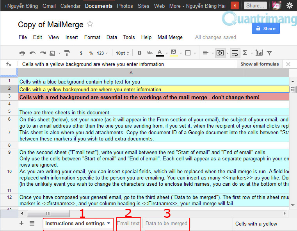This screenshot has width=297, height=231.
Task: Open the File menu
Action: point(23,37)
